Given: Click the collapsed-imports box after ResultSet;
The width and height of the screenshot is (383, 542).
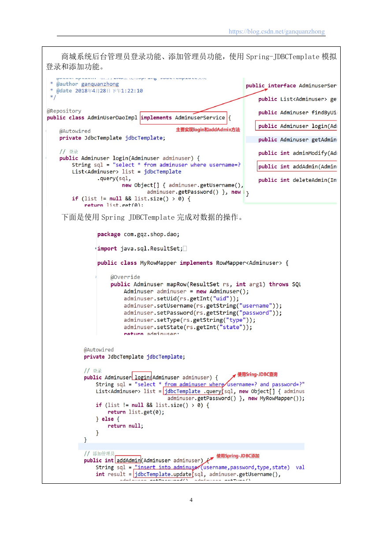Looking at the screenshot, I should point(185,248).
